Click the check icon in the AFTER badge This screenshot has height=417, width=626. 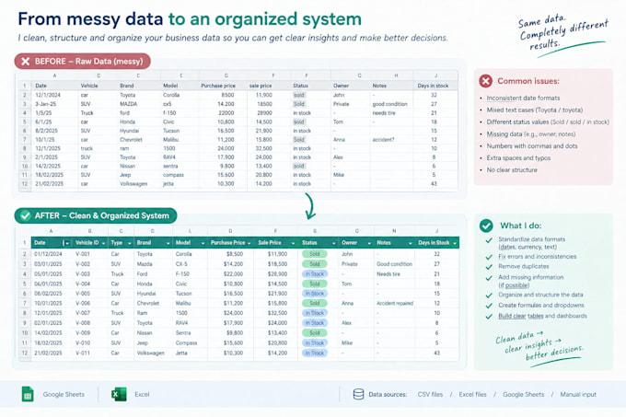point(25,216)
